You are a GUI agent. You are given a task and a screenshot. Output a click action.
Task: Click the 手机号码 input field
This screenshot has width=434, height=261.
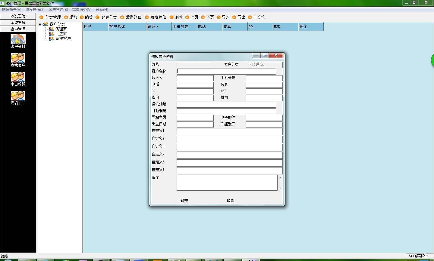point(264,78)
